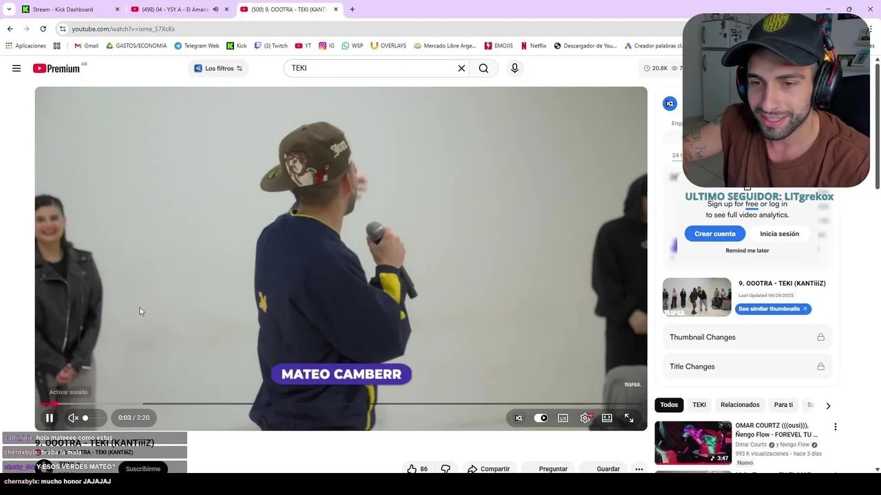Open WSP bookmark
Viewport: 881px width, 495px height.
[x=352, y=46]
